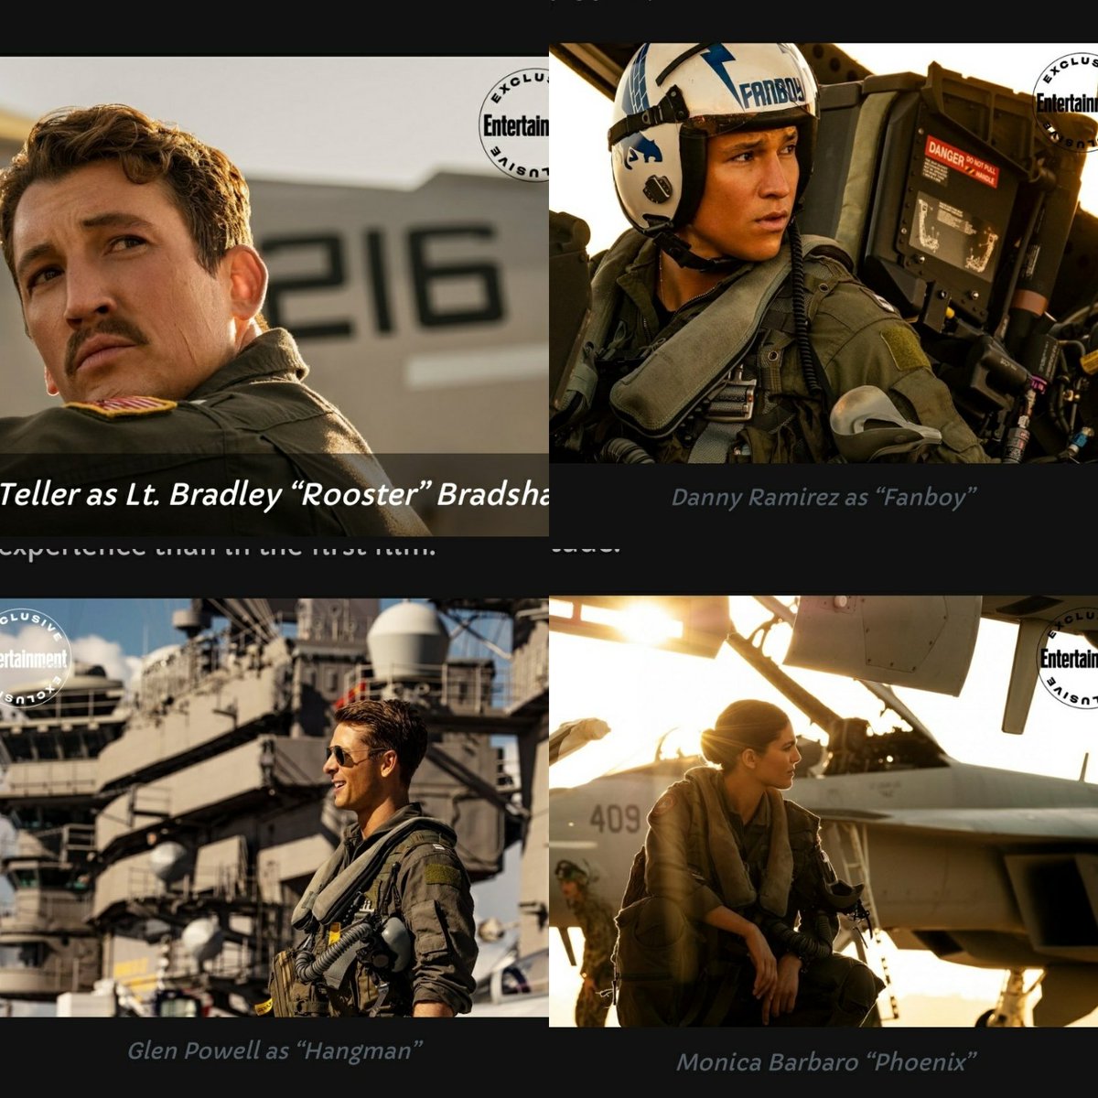Click caption 'Danny Ramirez as "Fanboy"'
The height and width of the screenshot is (1098, 1098).
point(823,497)
